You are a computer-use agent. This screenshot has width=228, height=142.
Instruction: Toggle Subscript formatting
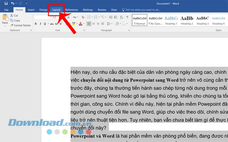[56, 24]
